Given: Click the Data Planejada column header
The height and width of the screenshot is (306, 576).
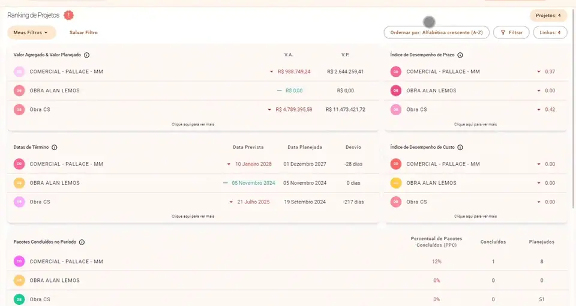Looking at the screenshot, I should tap(305, 148).
